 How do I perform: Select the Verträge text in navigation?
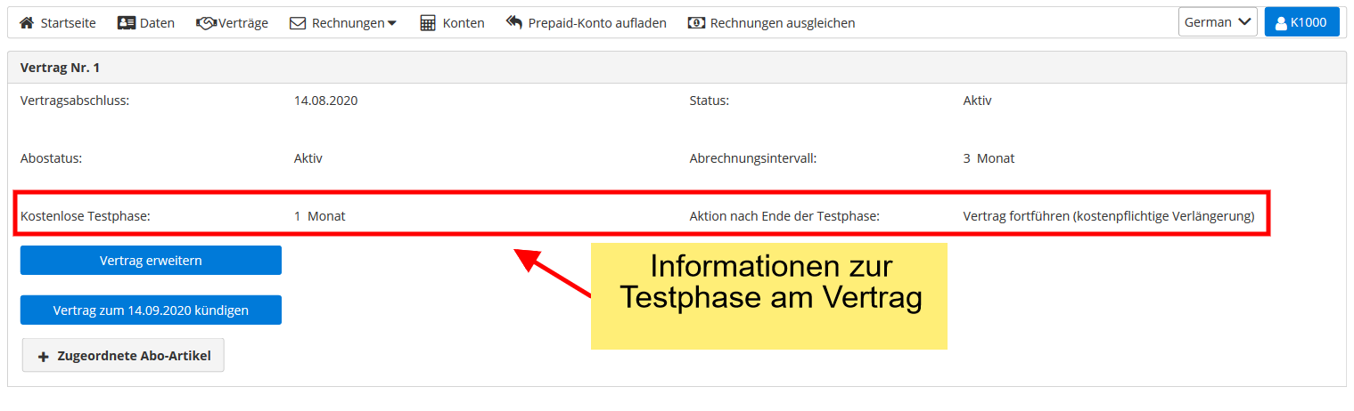[x=244, y=23]
